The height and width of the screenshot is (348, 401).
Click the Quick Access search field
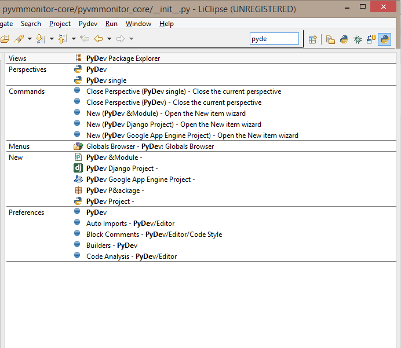(274, 39)
